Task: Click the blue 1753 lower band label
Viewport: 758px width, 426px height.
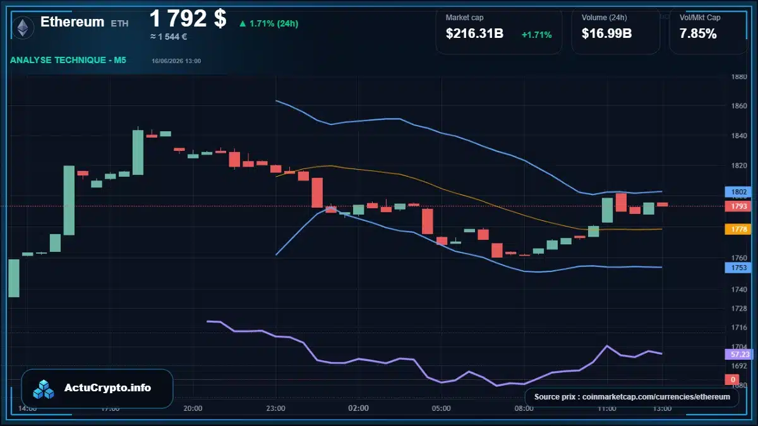Action: (737, 268)
